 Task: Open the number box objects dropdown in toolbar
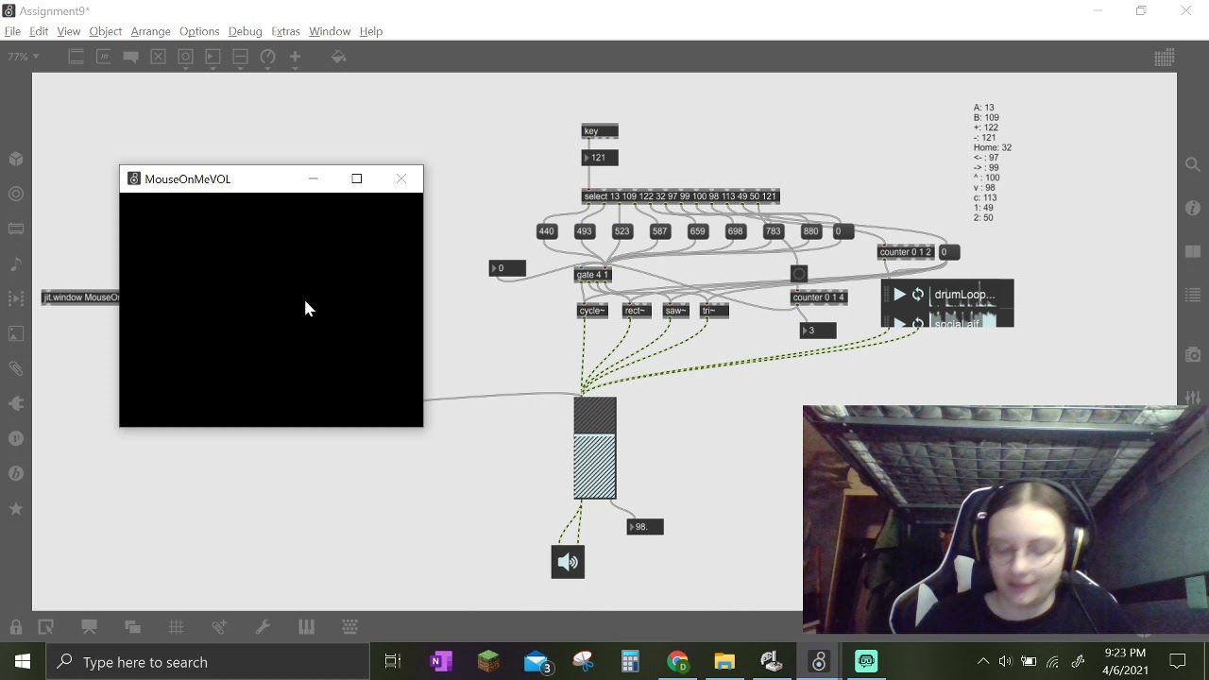213,57
